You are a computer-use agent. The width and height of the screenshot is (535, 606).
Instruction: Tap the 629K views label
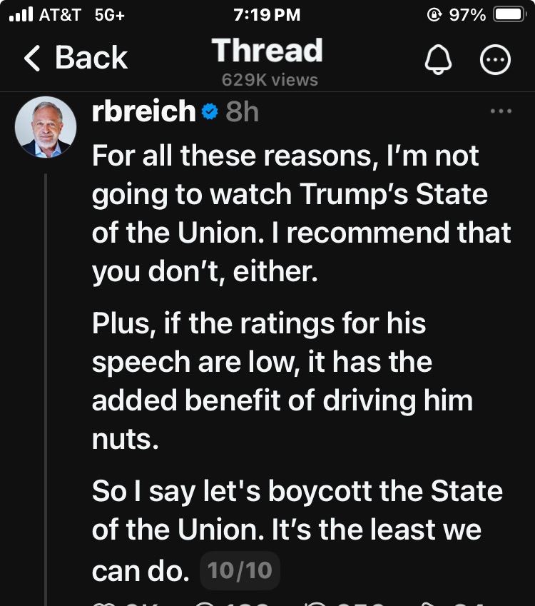click(x=269, y=80)
